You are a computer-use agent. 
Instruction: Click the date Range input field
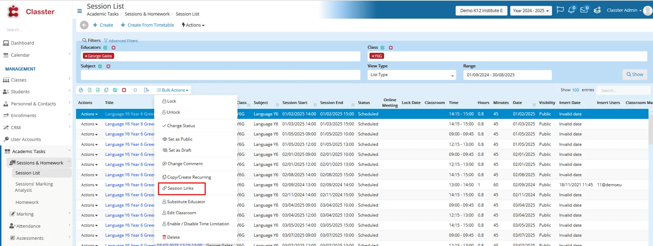[x=507, y=75]
